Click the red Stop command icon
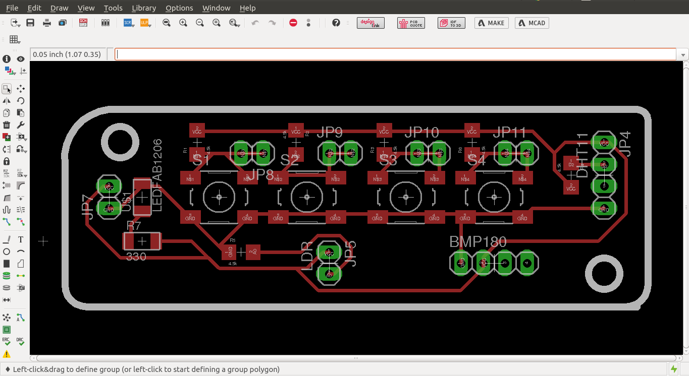Viewport: 689px width, 376px height. coord(293,23)
